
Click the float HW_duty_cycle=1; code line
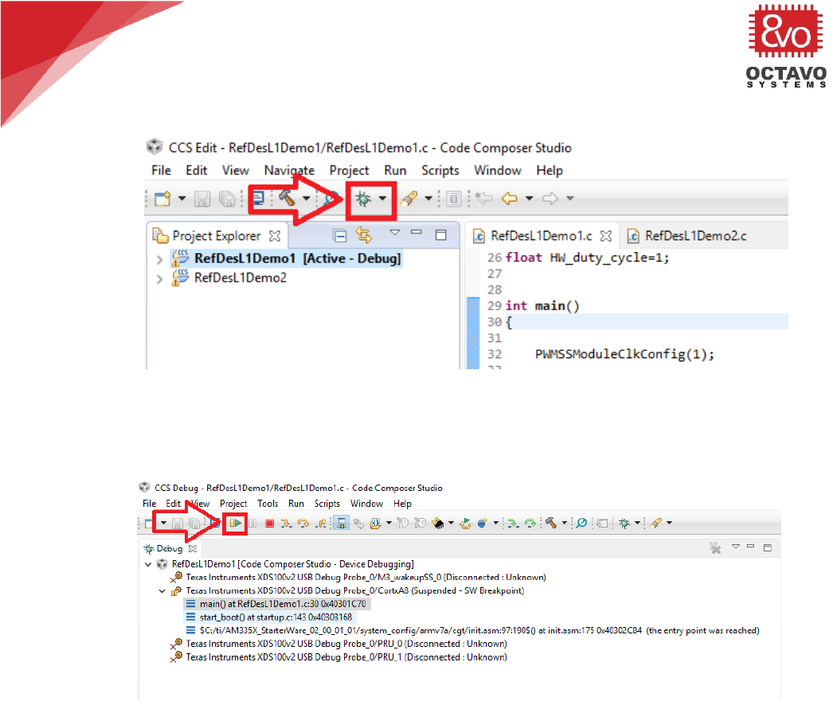pyautogui.click(x=587, y=258)
